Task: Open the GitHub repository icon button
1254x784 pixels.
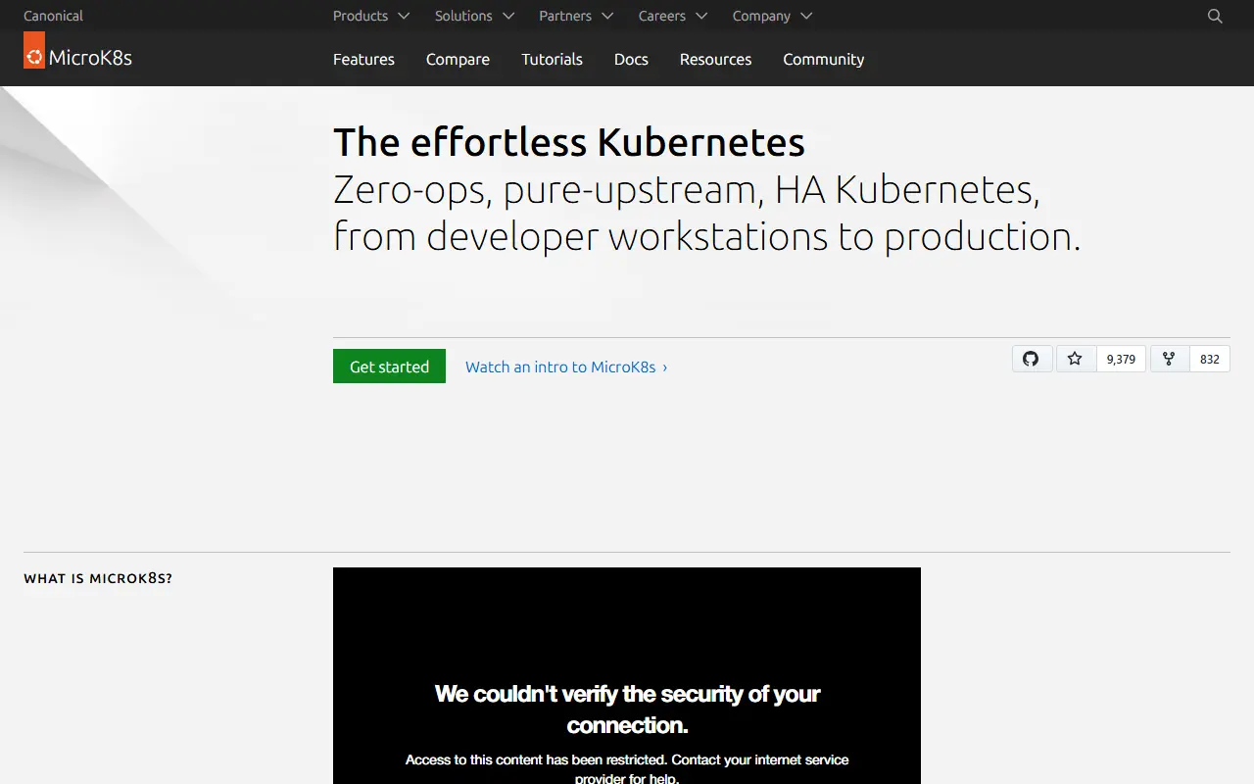Action: point(1032,359)
